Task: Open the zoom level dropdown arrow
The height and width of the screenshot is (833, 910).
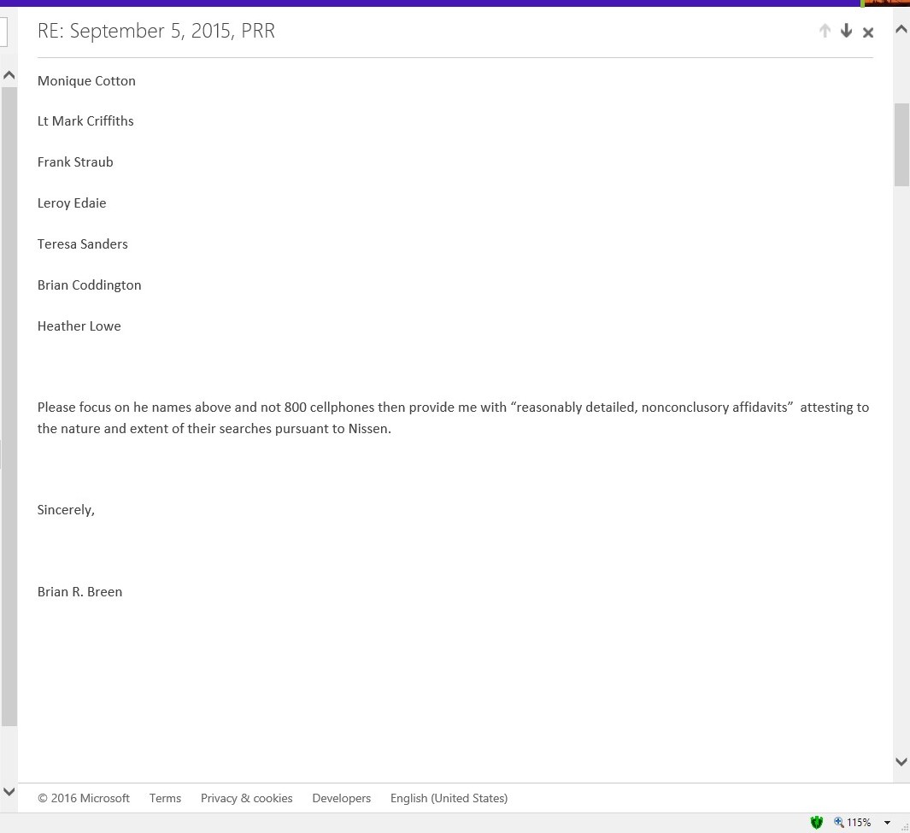Action: (x=887, y=823)
